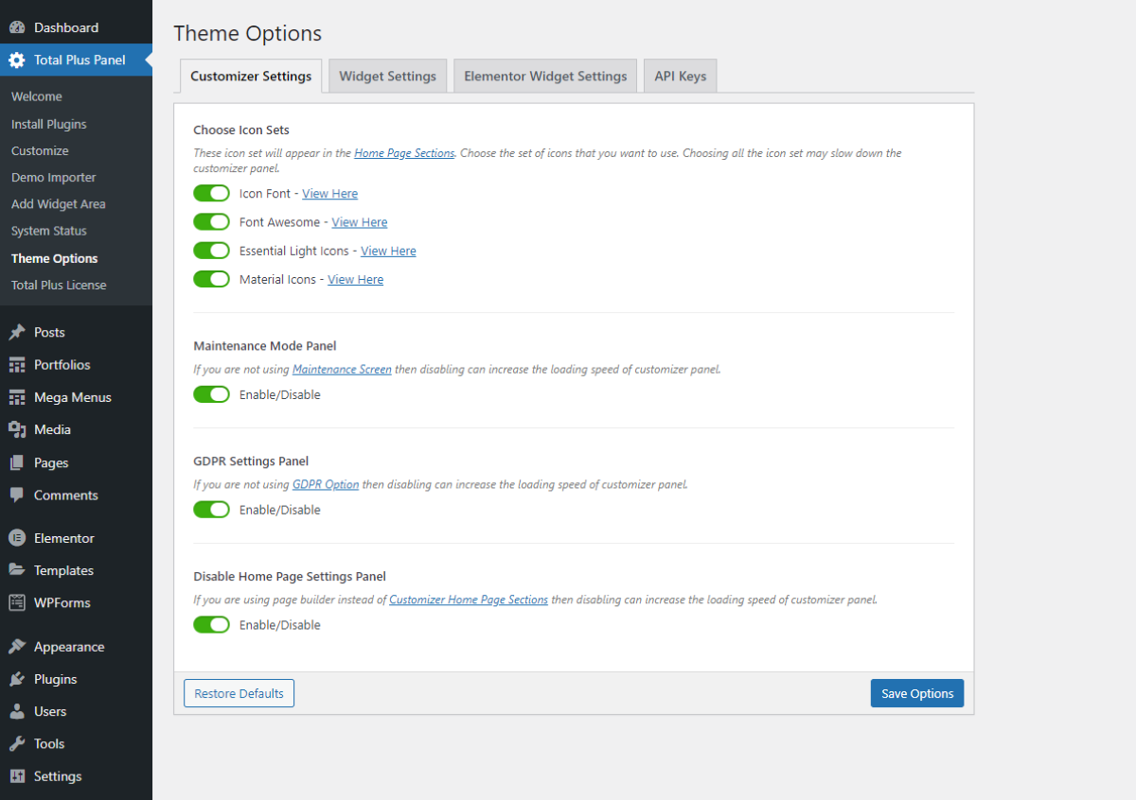Open the Pages menu label
Viewport: 1136px width, 800px height.
pyautogui.click(x=51, y=463)
